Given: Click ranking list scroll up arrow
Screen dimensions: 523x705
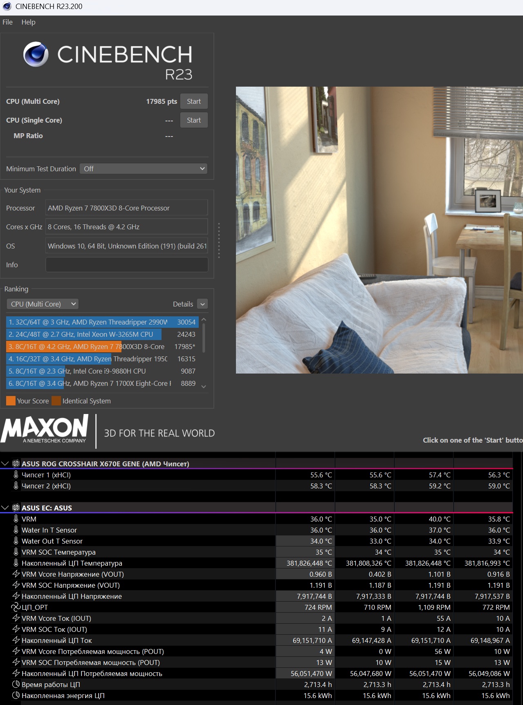Looking at the screenshot, I should (x=204, y=320).
